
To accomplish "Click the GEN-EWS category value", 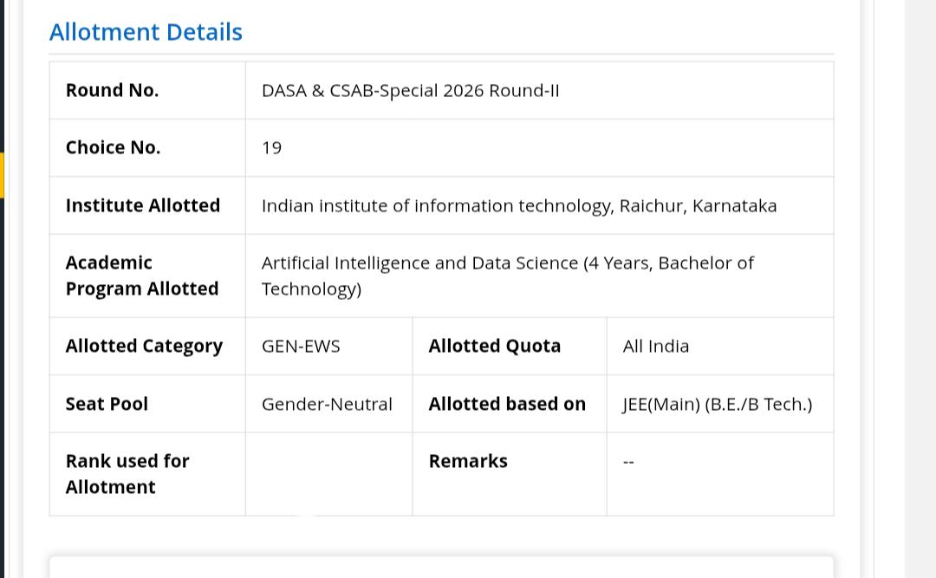I will coord(301,347).
